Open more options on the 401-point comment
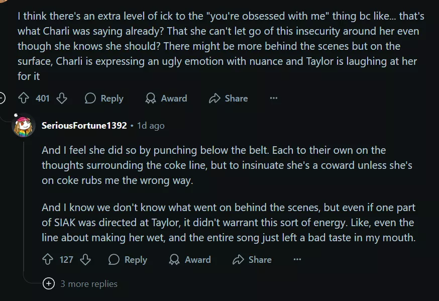This screenshot has width=439, height=301. (274, 98)
